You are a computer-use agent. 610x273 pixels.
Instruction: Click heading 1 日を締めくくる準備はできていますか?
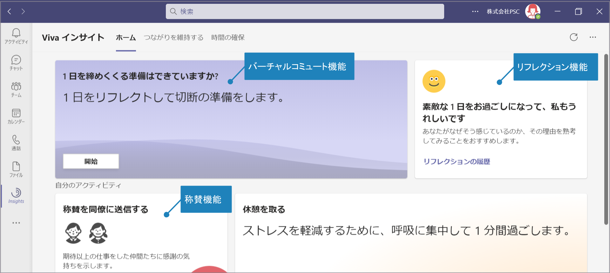(140, 76)
